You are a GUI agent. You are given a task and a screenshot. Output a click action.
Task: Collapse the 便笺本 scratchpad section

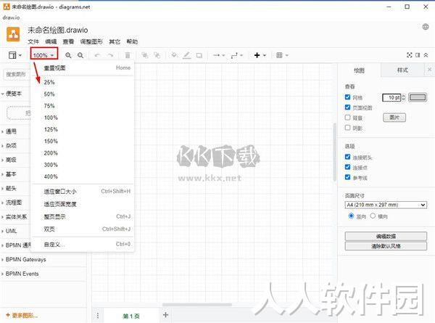click(15, 94)
